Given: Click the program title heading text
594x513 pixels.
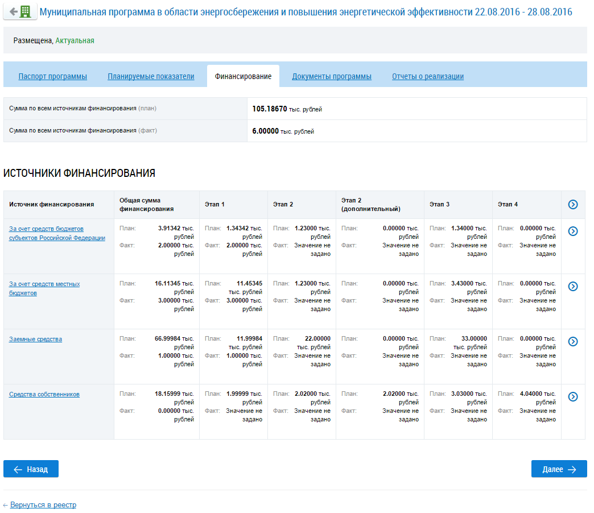Looking at the screenshot, I should [x=306, y=12].
